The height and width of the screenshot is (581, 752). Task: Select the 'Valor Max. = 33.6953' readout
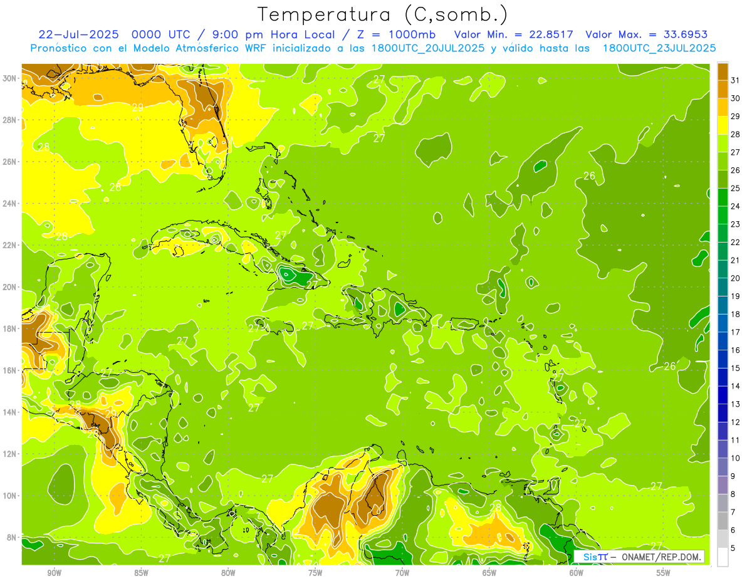[x=646, y=34]
